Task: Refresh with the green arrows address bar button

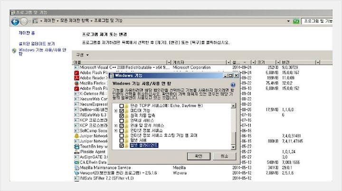Action: point(296,21)
